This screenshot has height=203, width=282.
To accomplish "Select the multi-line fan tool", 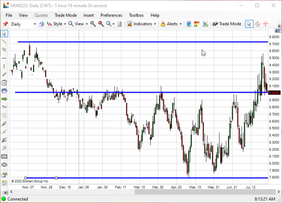I will point(4,140).
